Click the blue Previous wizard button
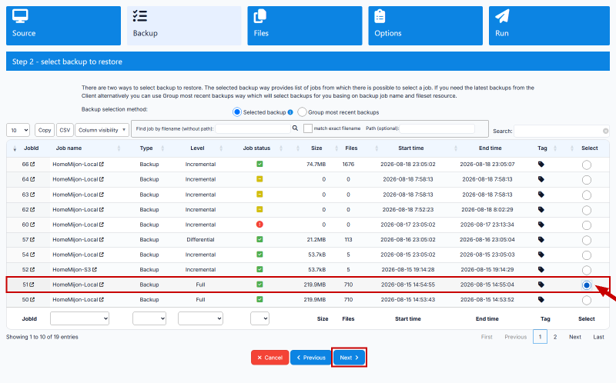The height and width of the screenshot is (383, 616). point(311,358)
